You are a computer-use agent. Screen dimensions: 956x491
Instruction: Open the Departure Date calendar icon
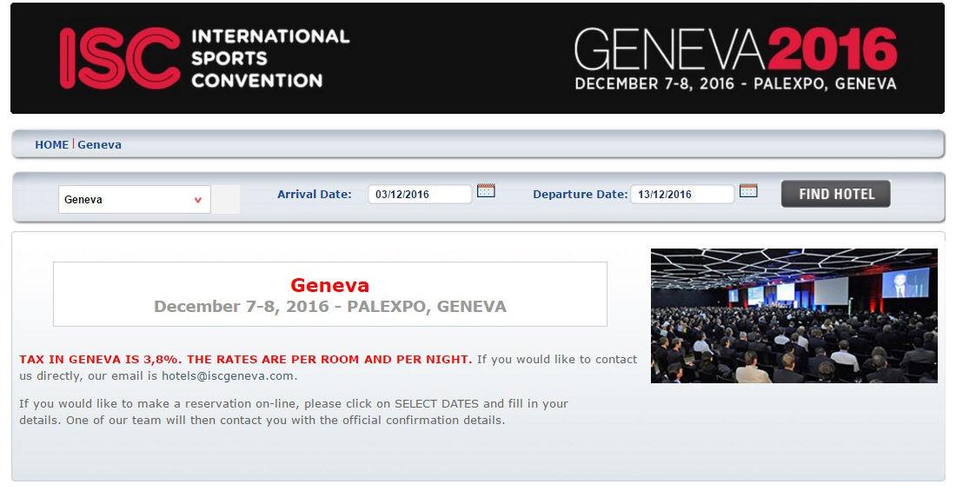click(x=748, y=191)
